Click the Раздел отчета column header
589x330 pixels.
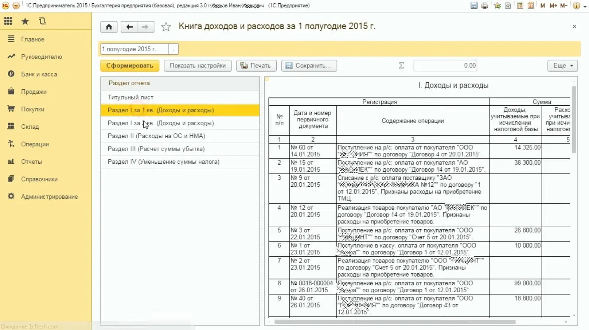click(180, 84)
